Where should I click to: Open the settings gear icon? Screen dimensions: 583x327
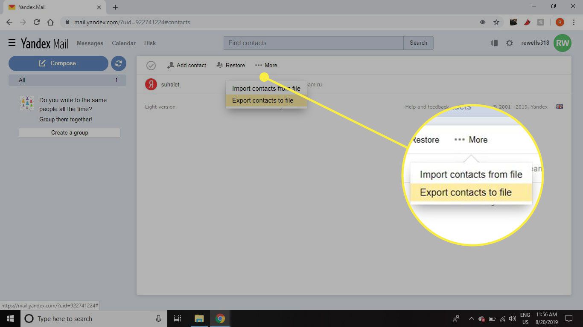(x=509, y=43)
